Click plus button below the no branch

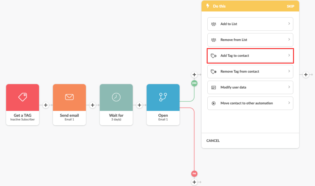194,182
